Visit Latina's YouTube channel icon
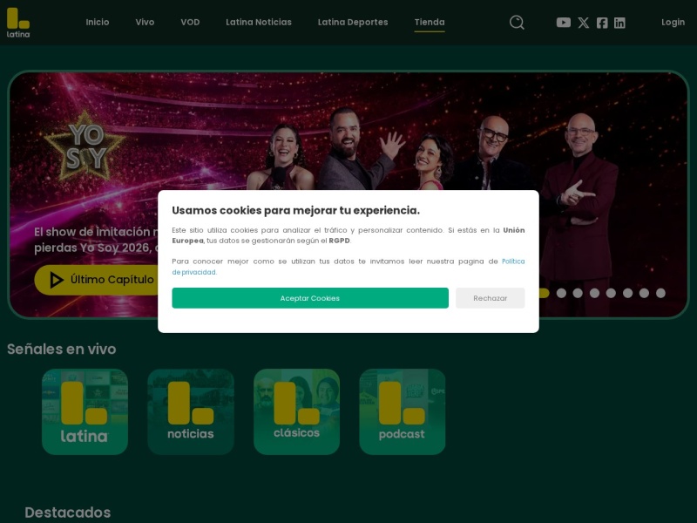Image resolution: width=697 pixels, height=523 pixels. point(563,23)
